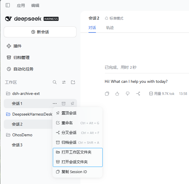The height and width of the screenshot is (184, 189).
Task: Click the 用量 9.7K tok usage indicator
Action: coord(162,93)
